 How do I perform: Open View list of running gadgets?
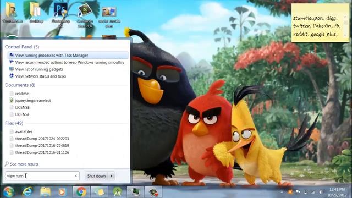[68, 69]
